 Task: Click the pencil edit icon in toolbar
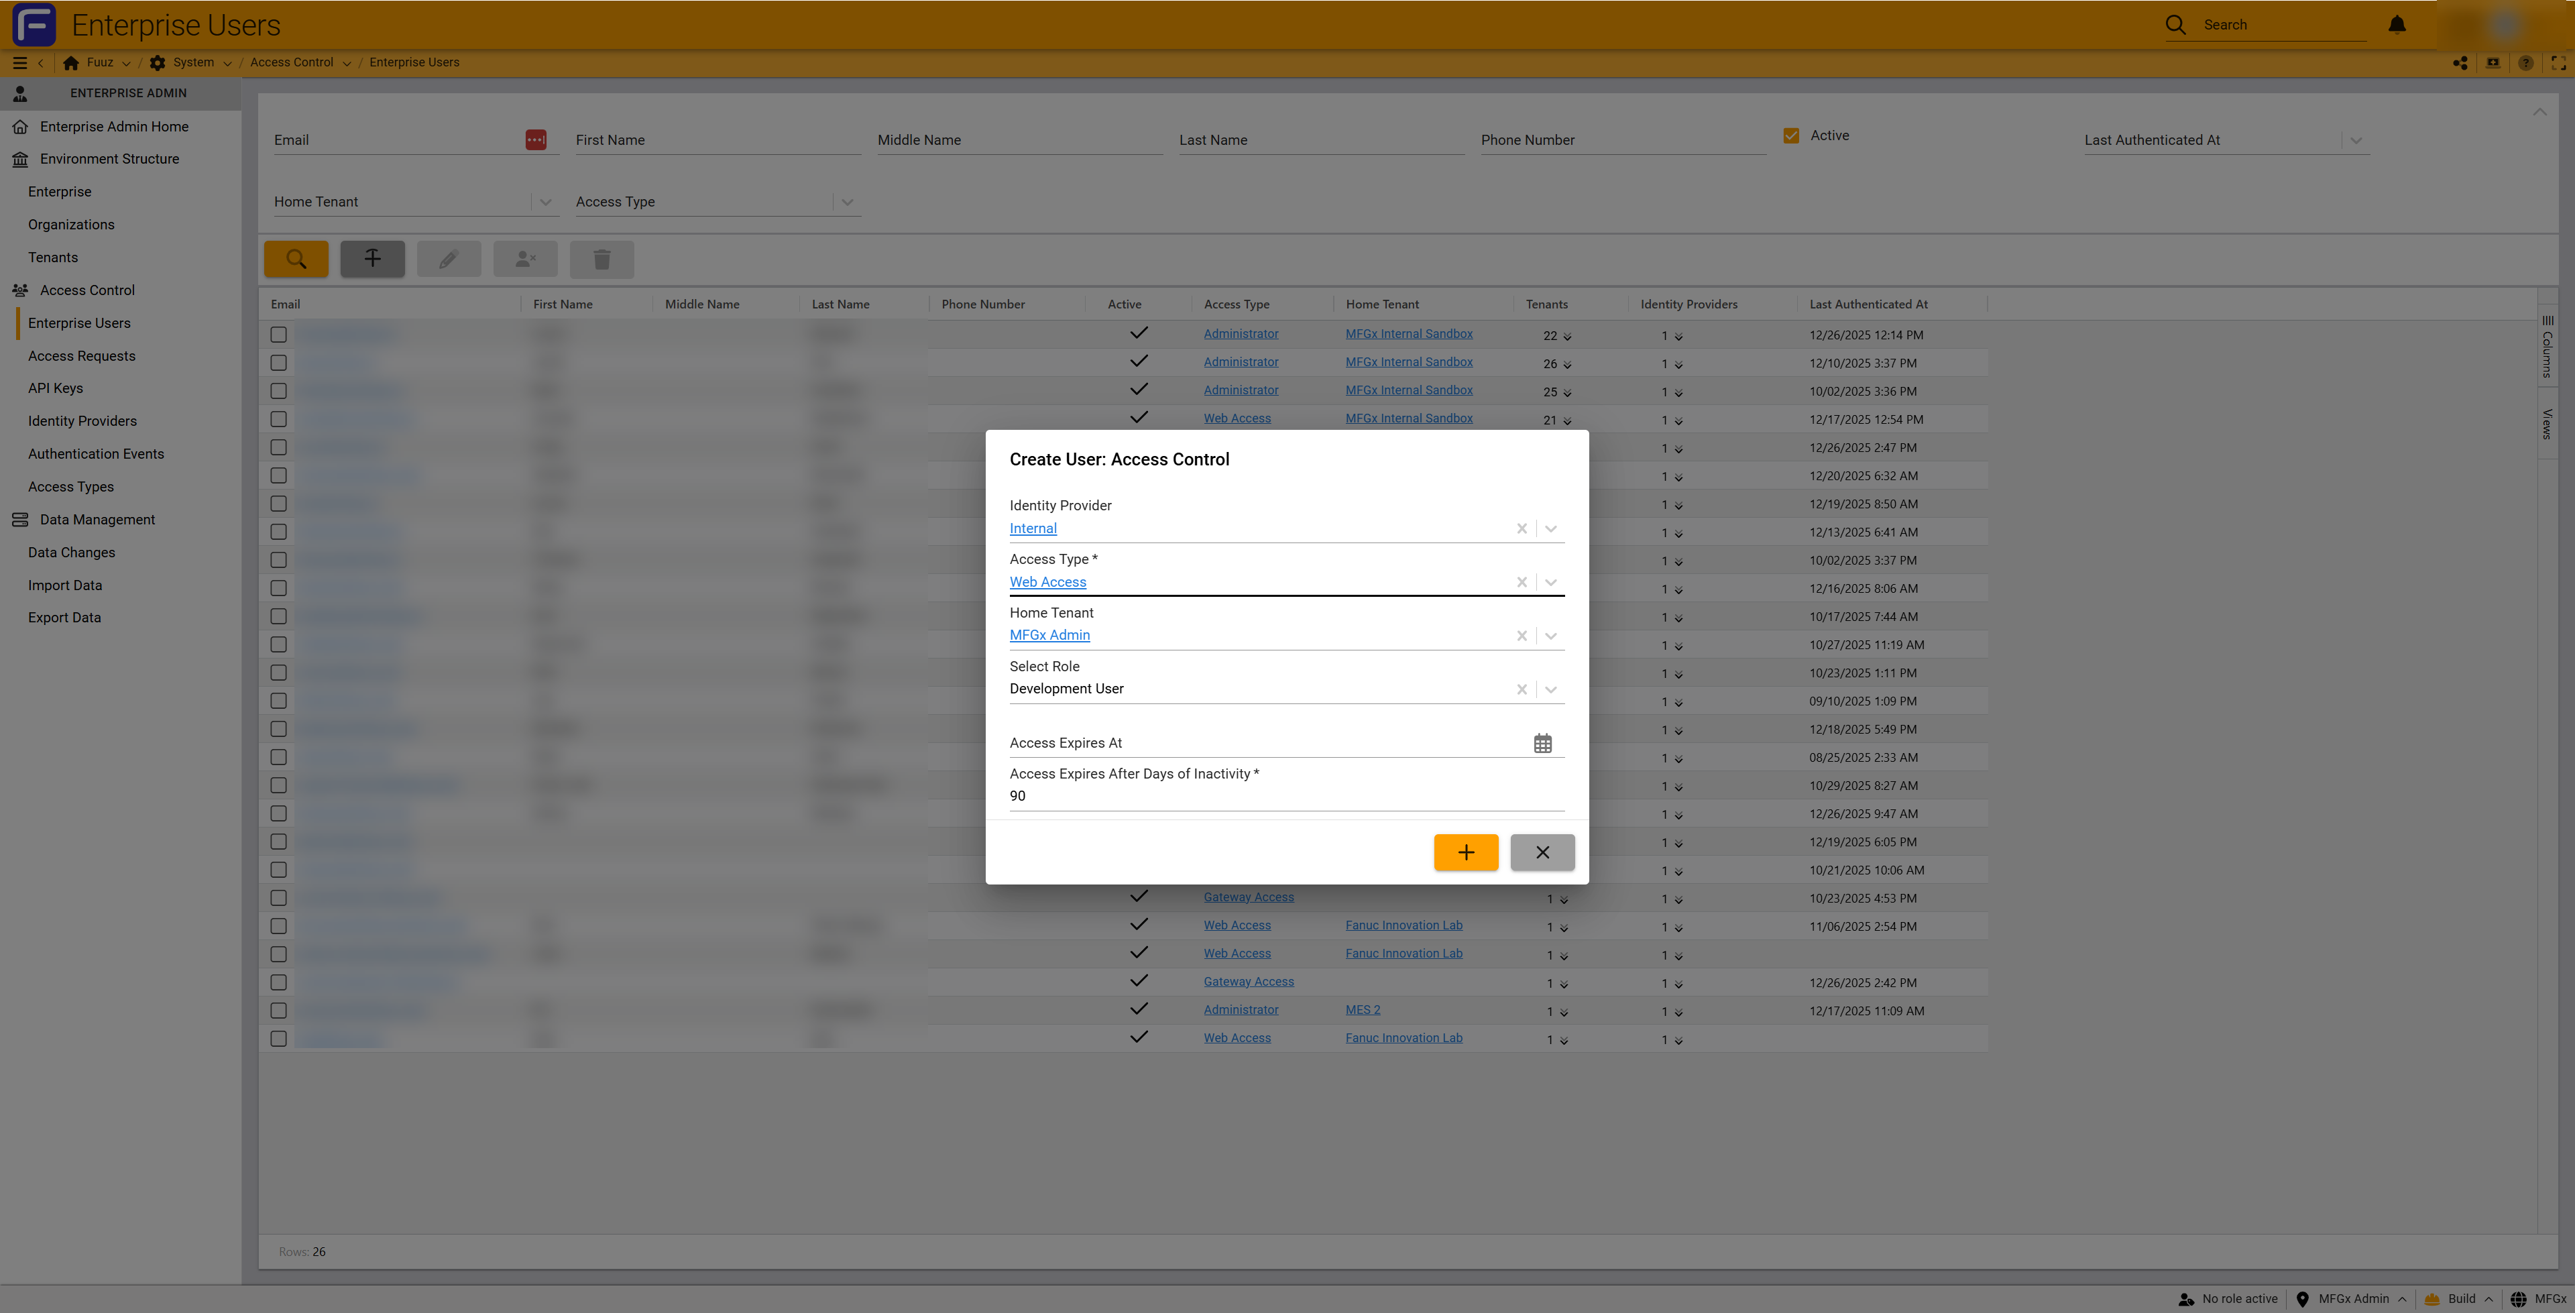[x=448, y=259]
